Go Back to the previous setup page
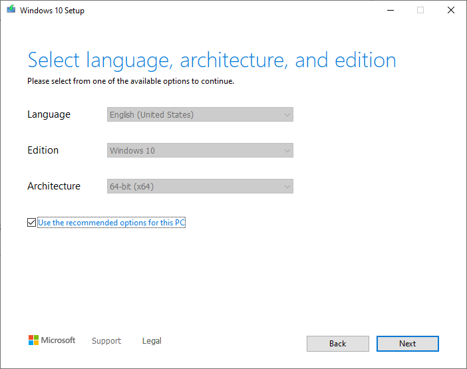This screenshot has height=369, width=467. point(338,344)
